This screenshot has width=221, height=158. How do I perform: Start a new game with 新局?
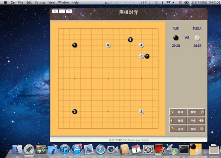click(178, 112)
